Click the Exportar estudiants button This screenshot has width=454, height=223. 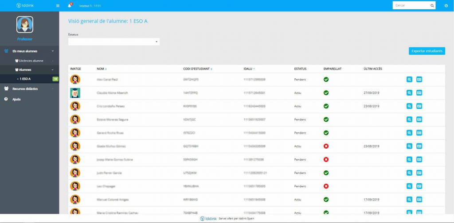coord(427,51)
